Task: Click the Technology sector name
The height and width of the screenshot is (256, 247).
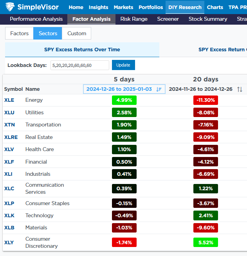Action: (x=40, y=216)
